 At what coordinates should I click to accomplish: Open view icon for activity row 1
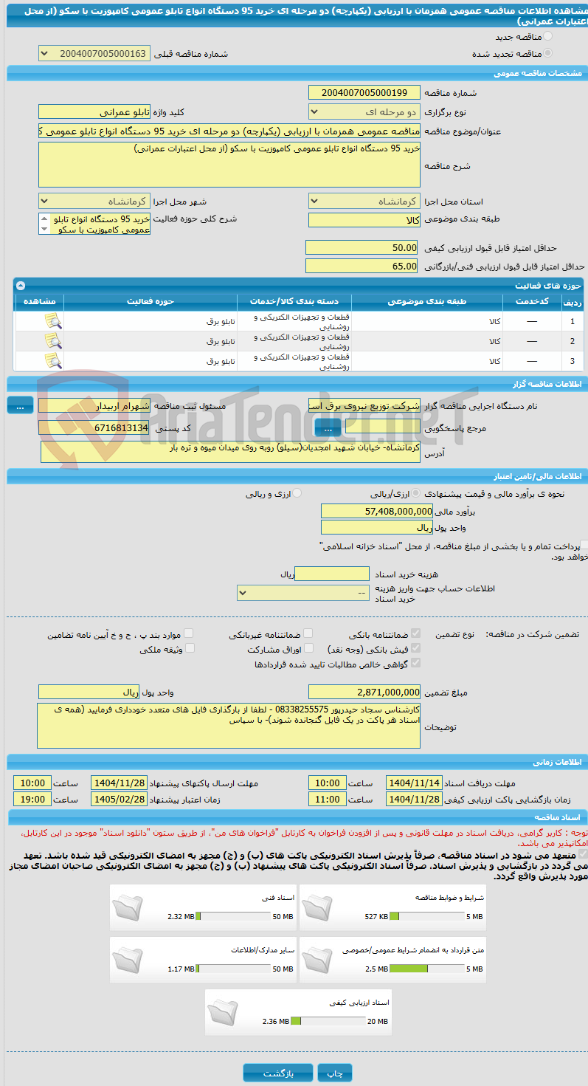52,321
